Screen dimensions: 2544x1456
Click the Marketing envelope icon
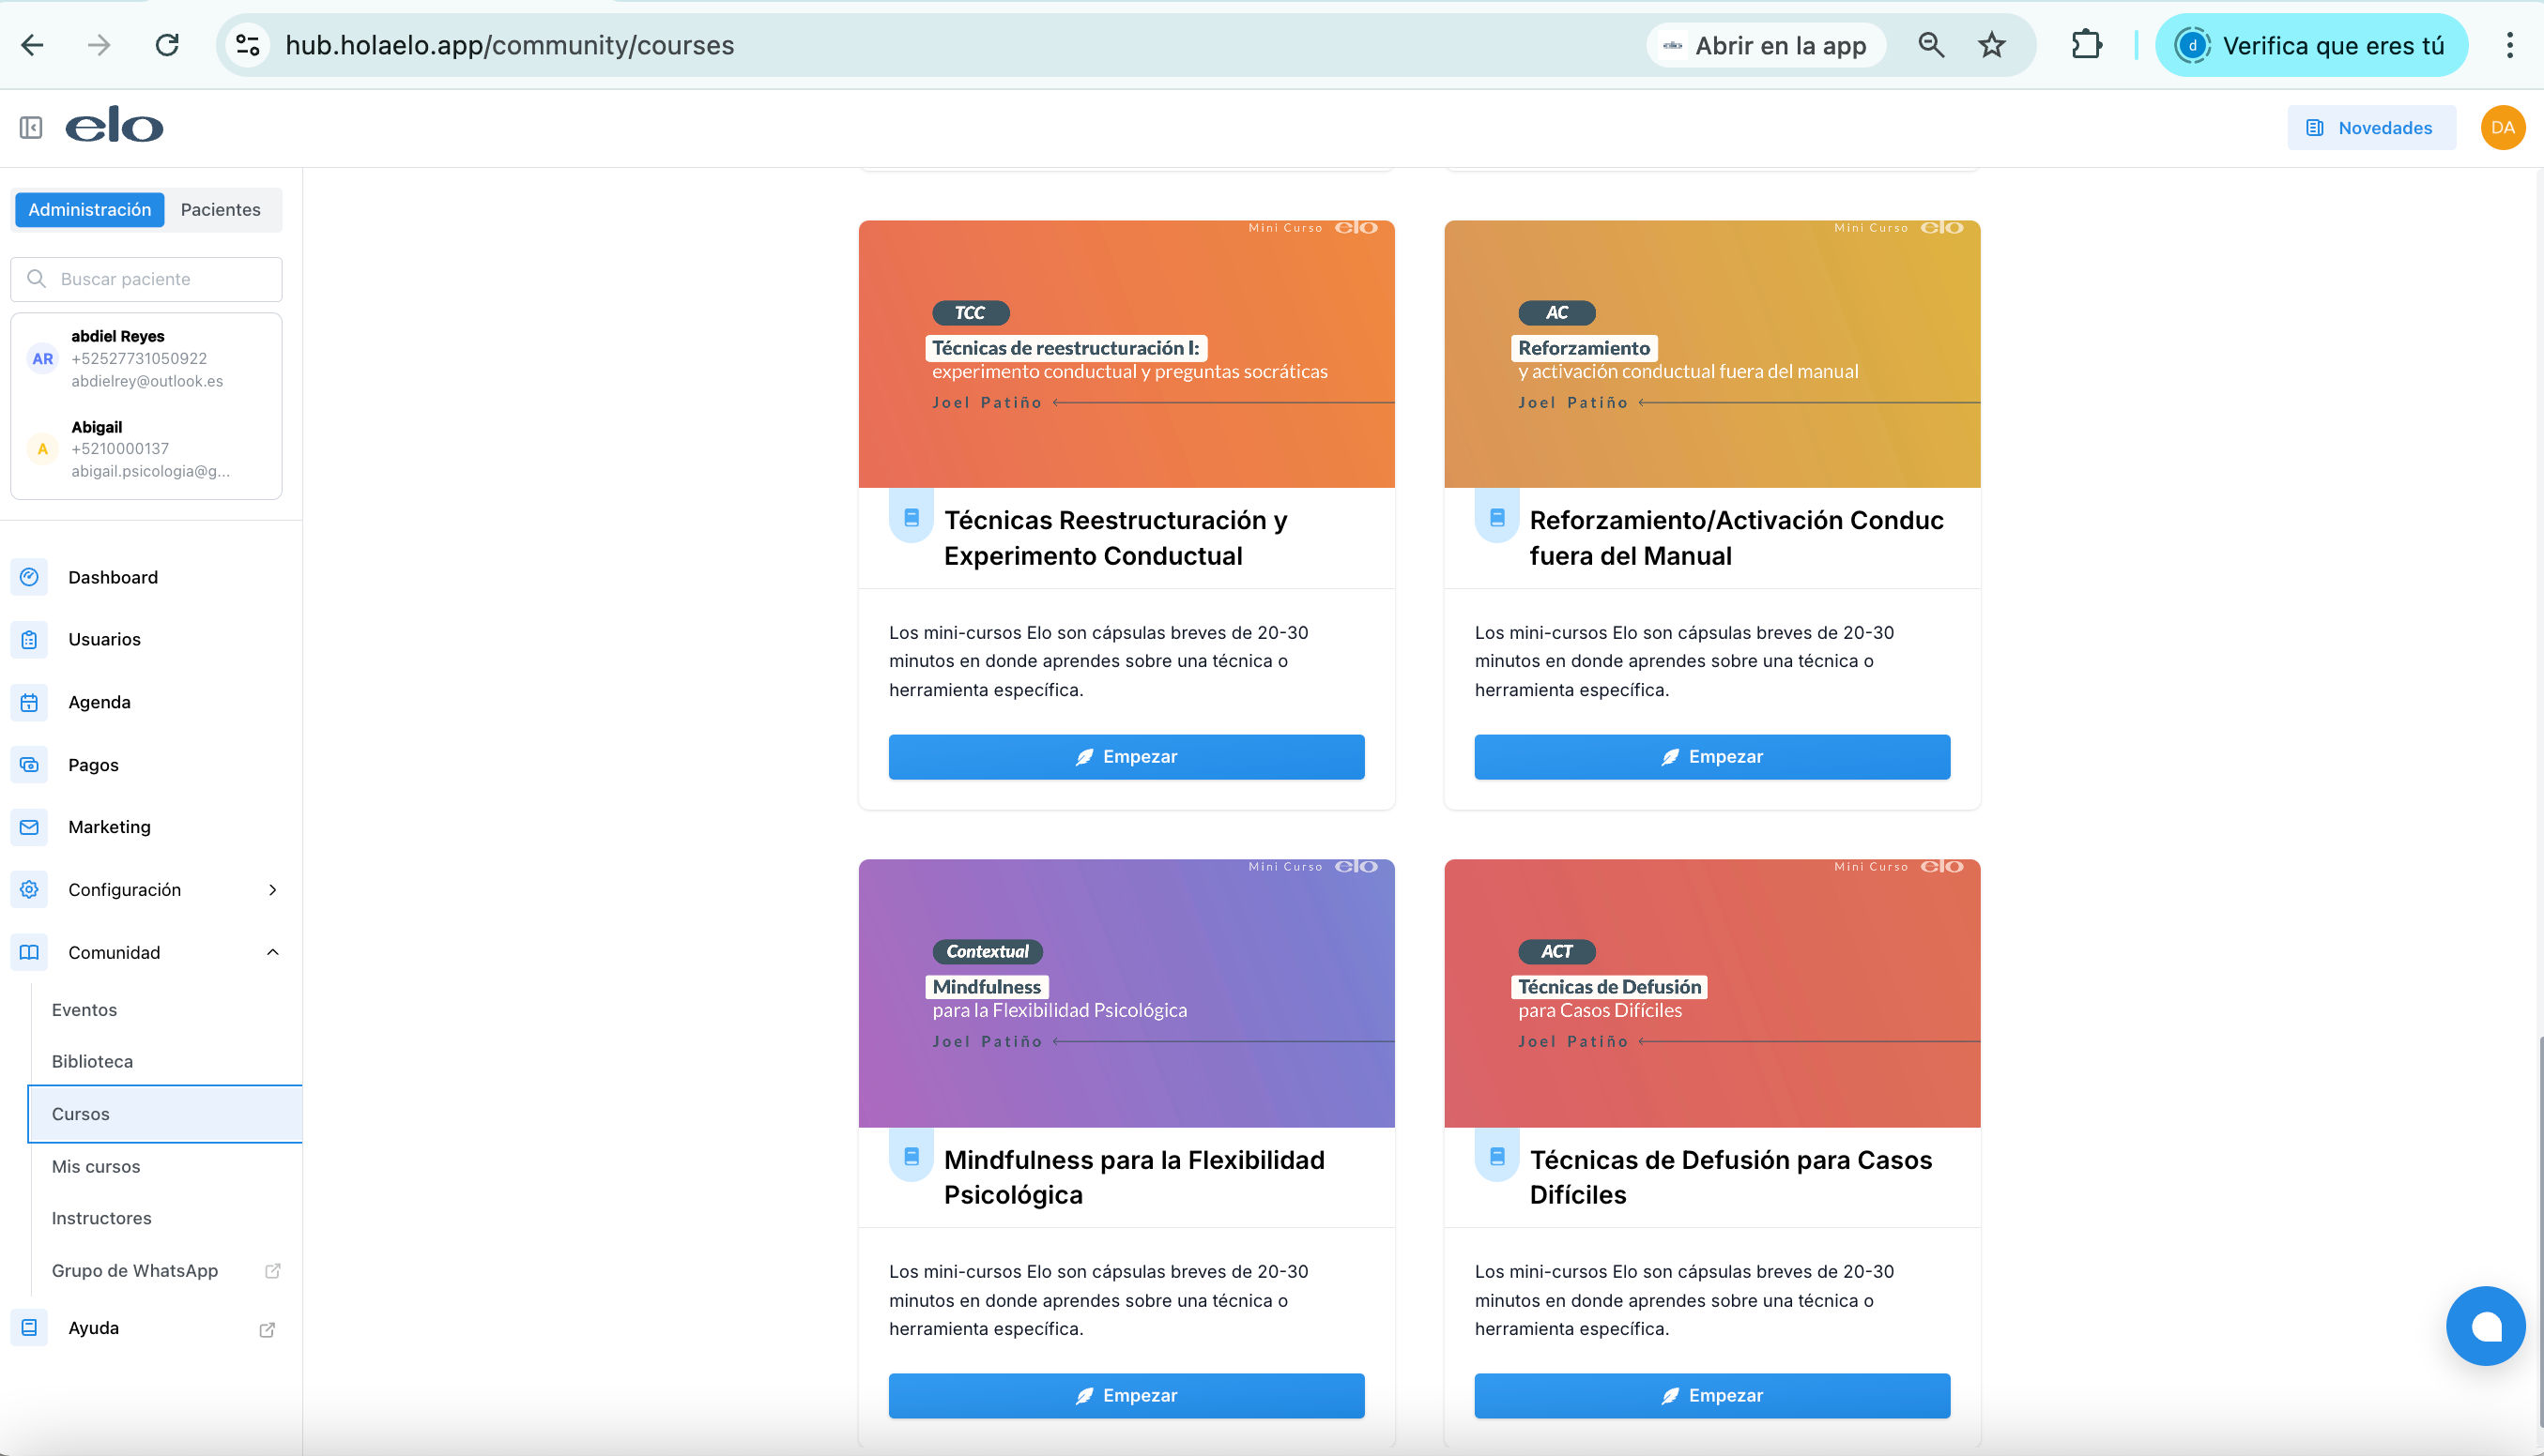click(29, 827)
